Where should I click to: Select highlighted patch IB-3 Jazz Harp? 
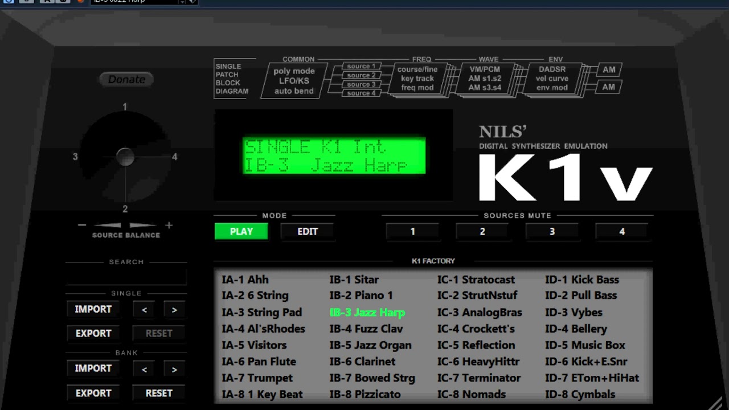367,312
